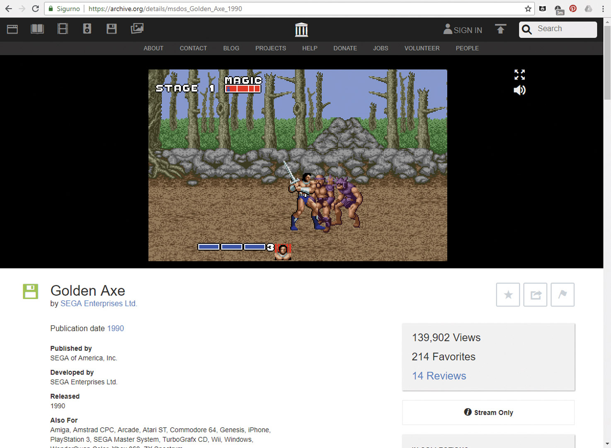This screenshot has height=448, width=611.
Task: Click the SIGN IN link
Action: pos(468,30)
